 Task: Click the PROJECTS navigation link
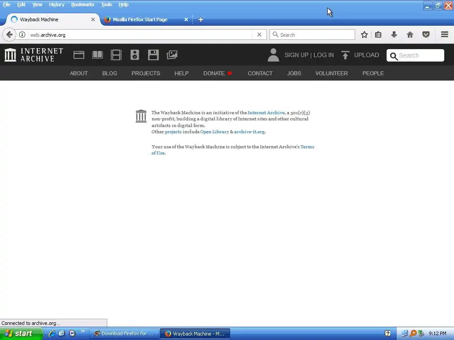point(145,73)
